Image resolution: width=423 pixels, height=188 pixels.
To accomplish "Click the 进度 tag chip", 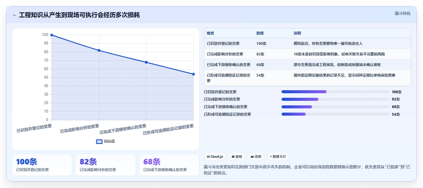I will (x=256, y=157).
